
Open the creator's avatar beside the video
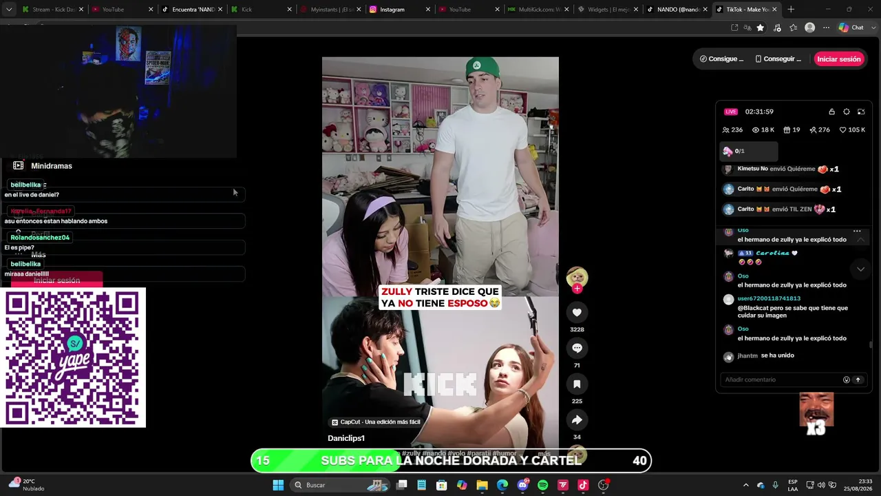[577, 277]
